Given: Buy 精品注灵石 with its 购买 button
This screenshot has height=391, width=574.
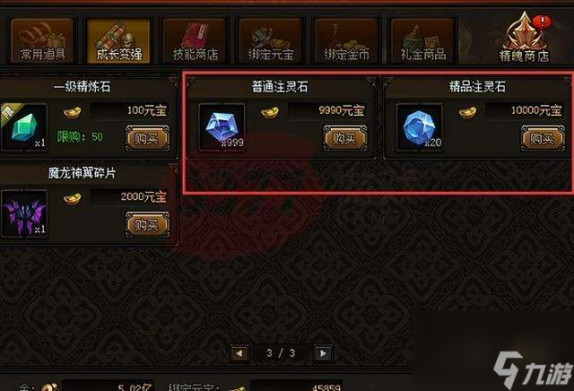Looking at the screenshot, I should pos(543,138).
